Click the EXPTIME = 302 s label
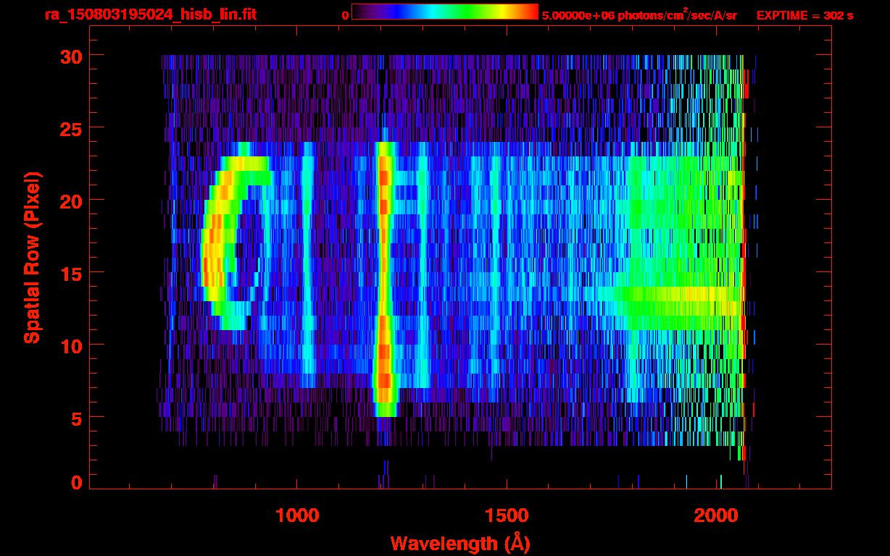 (x=804, y=15)
